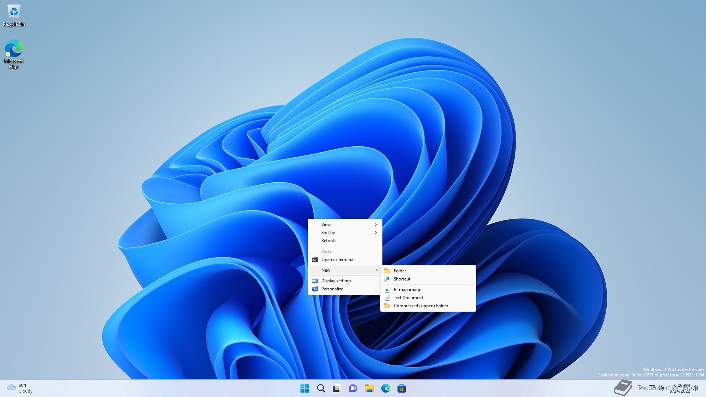
Task: Open the weather widget showing 60°F Cloudy
Action: click(x=20, y=388)
